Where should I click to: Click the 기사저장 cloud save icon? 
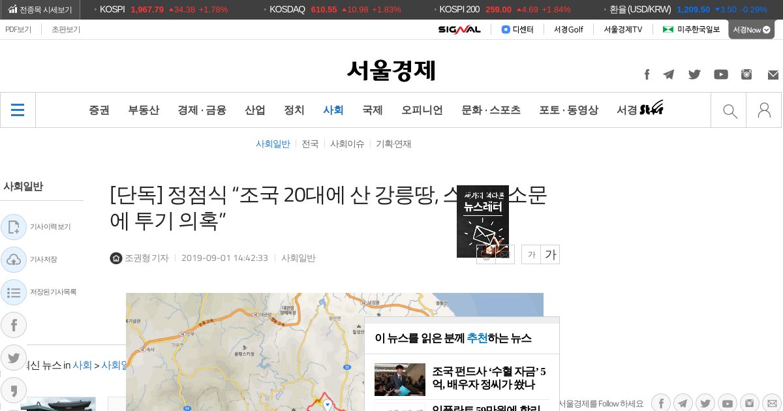click(x=14, y=260)
